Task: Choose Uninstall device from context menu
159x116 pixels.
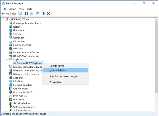Action: coord(58,70)
